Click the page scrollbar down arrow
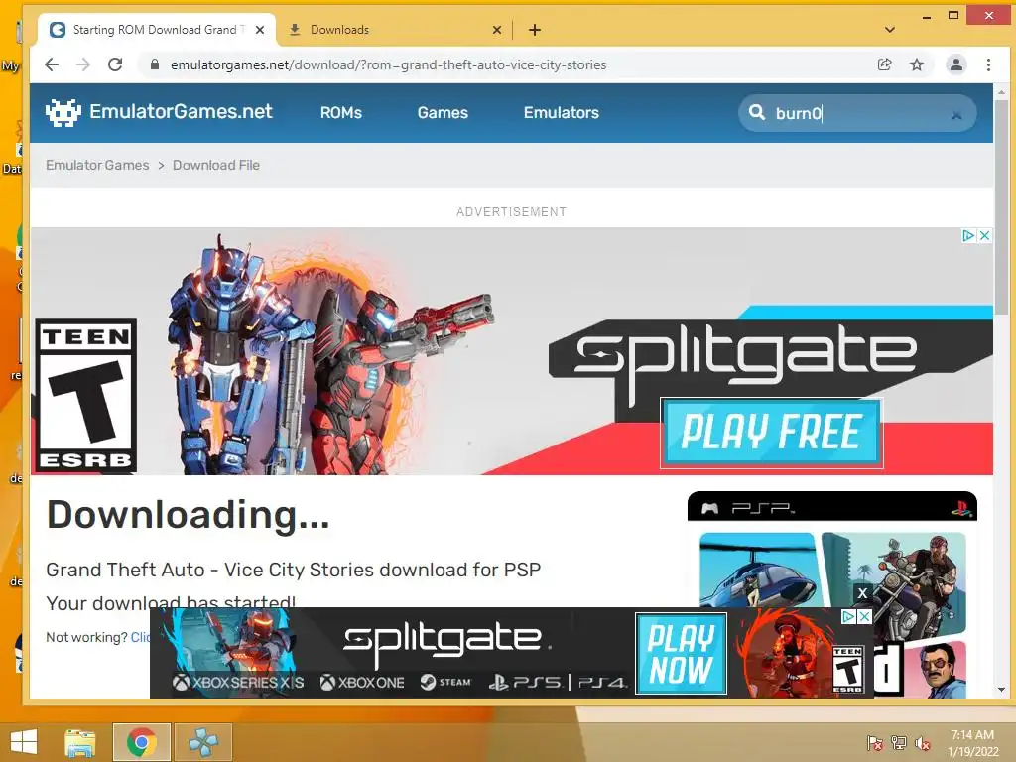Screen dimensions: 1016x762 1002,690
